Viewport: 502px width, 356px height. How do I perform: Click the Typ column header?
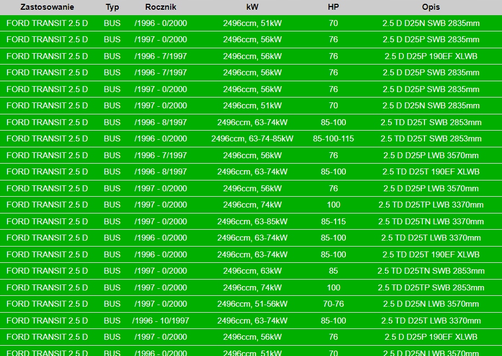(112, 7)
